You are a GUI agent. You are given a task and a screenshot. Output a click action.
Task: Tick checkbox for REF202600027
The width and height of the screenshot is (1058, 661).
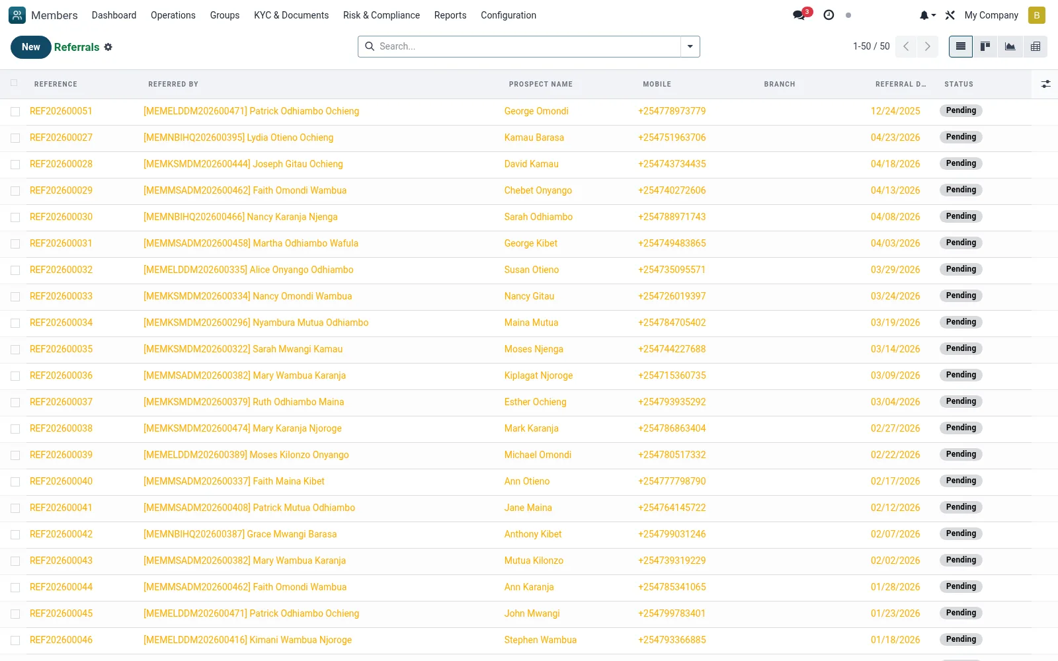pos(15,138)
